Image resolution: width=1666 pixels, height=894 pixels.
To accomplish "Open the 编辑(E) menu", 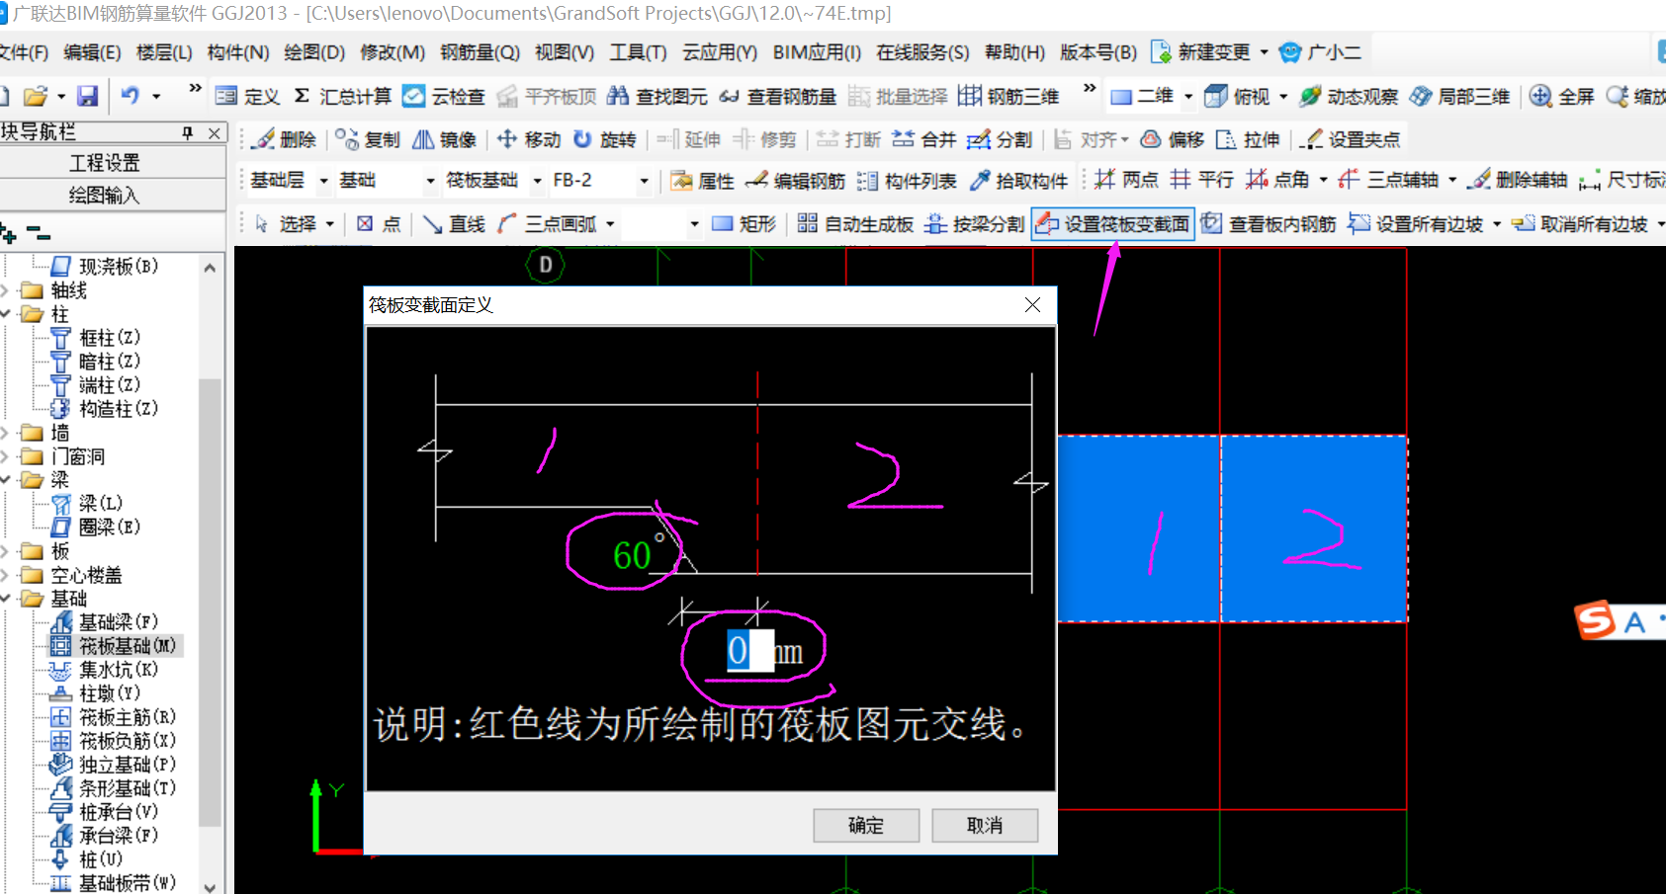I will tap(92, 52).
